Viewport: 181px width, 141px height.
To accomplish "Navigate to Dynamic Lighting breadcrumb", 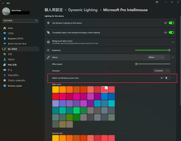I will 83,10.
